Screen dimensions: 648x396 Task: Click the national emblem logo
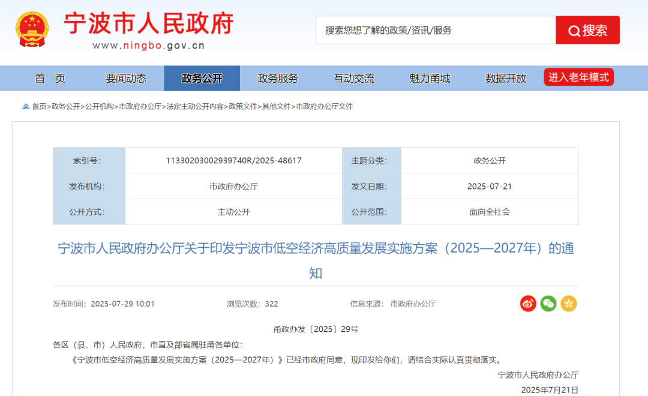(x=34, y=29)
